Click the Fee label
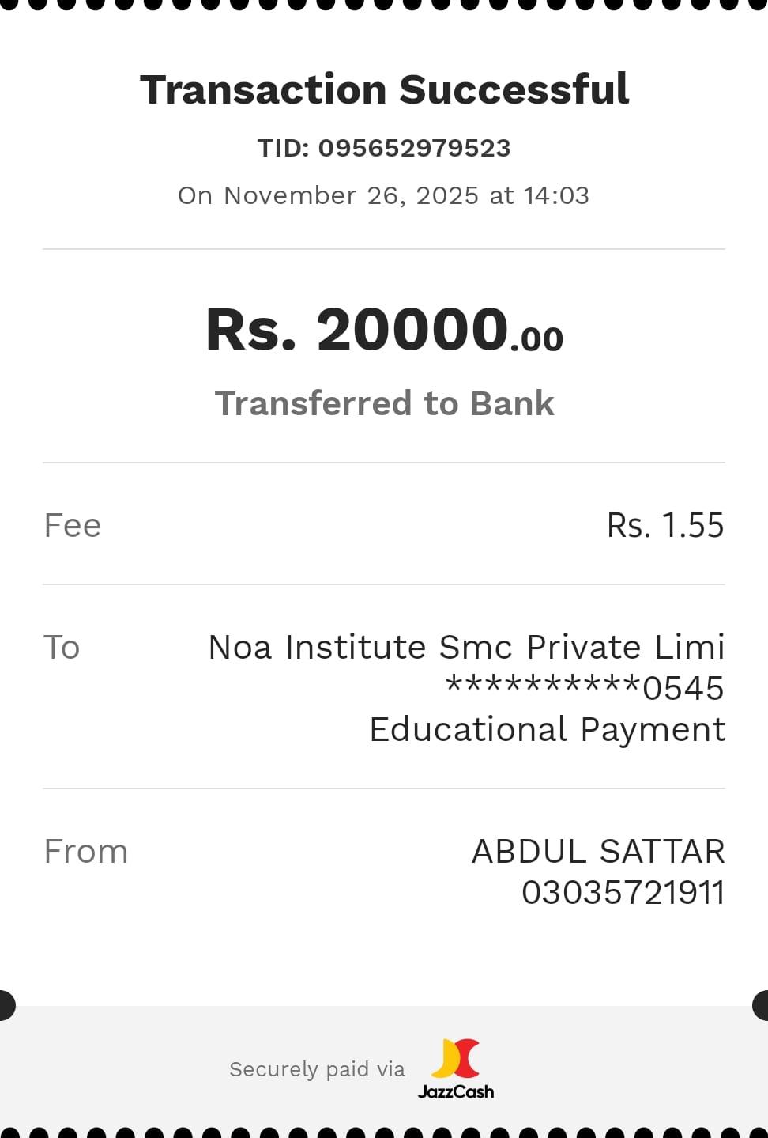The width and height of the screenshot is (768, 1138). point(73,526)
